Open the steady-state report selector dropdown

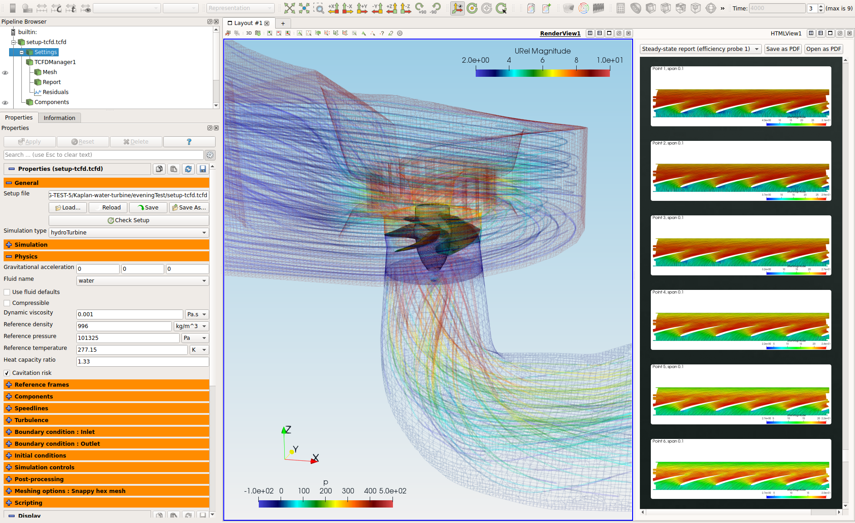pos(700,49)
